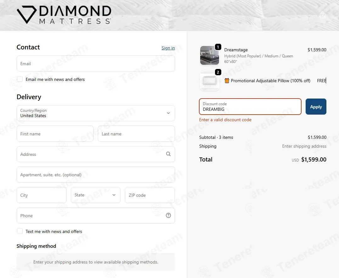The height and width of the screenshot is (278, 339).
Task: Open the Promotional Pillow thumbnail
Action: point(210,81)
